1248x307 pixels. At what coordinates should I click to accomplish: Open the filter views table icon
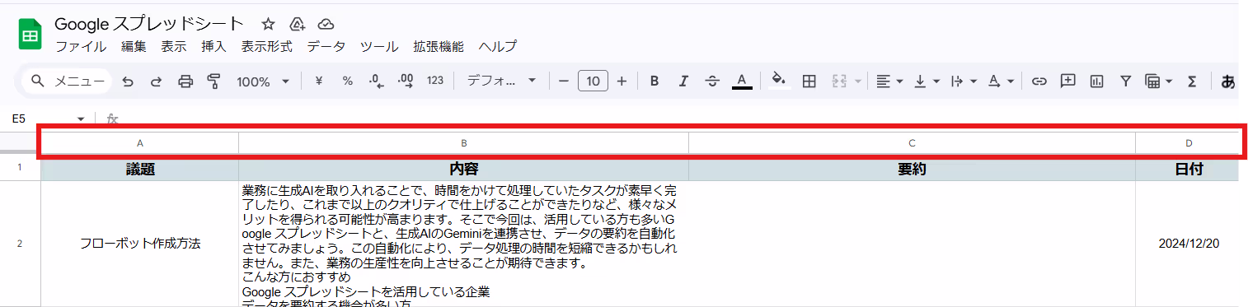pyautogui.click(x=1158, y=81)
